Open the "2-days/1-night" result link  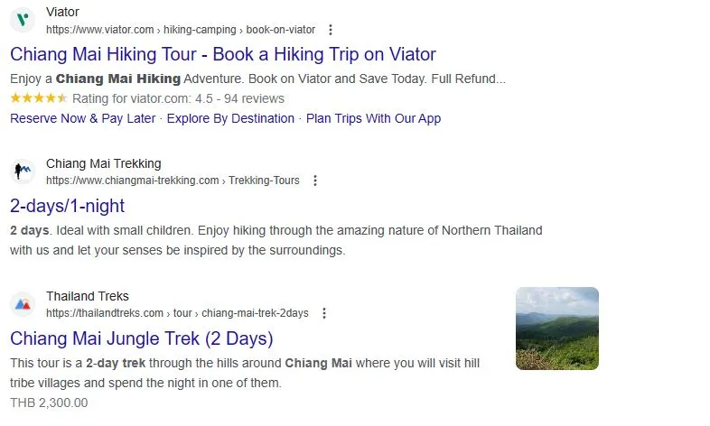[x=67, y=205]
